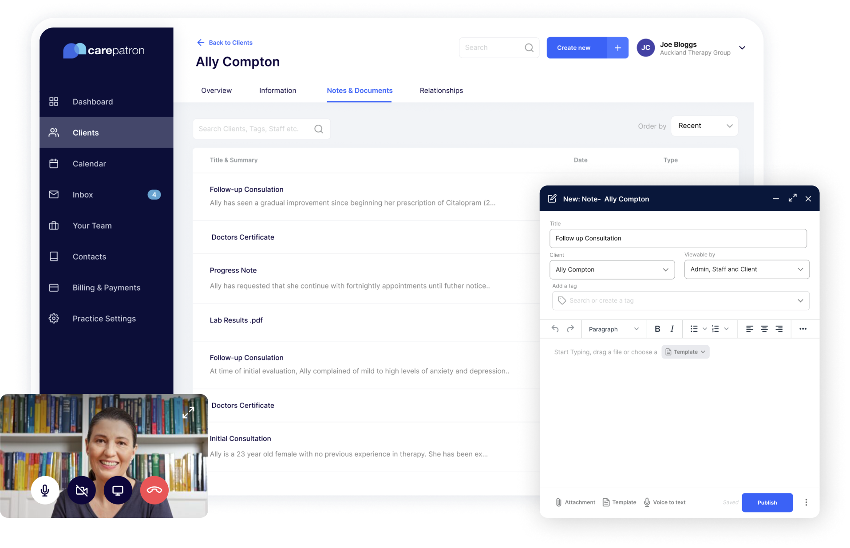Open the first Doctors Certificate entry
Image resolution: width=850 pixels, height=548 pixels.
tap(243, 237)
